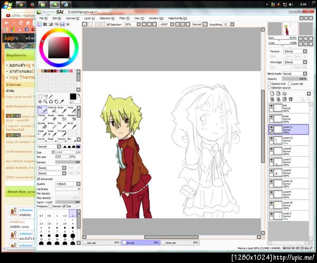Toggle Pressure Density checkbox
Image resolution: width=317 pixels, height=263 pixels.
click(x=50, y=206)
